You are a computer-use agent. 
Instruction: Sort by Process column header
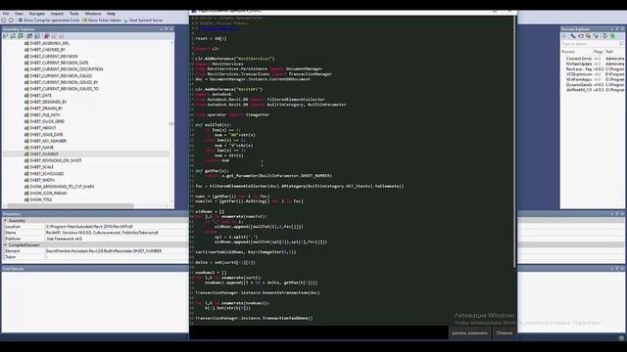pos(568,52)
